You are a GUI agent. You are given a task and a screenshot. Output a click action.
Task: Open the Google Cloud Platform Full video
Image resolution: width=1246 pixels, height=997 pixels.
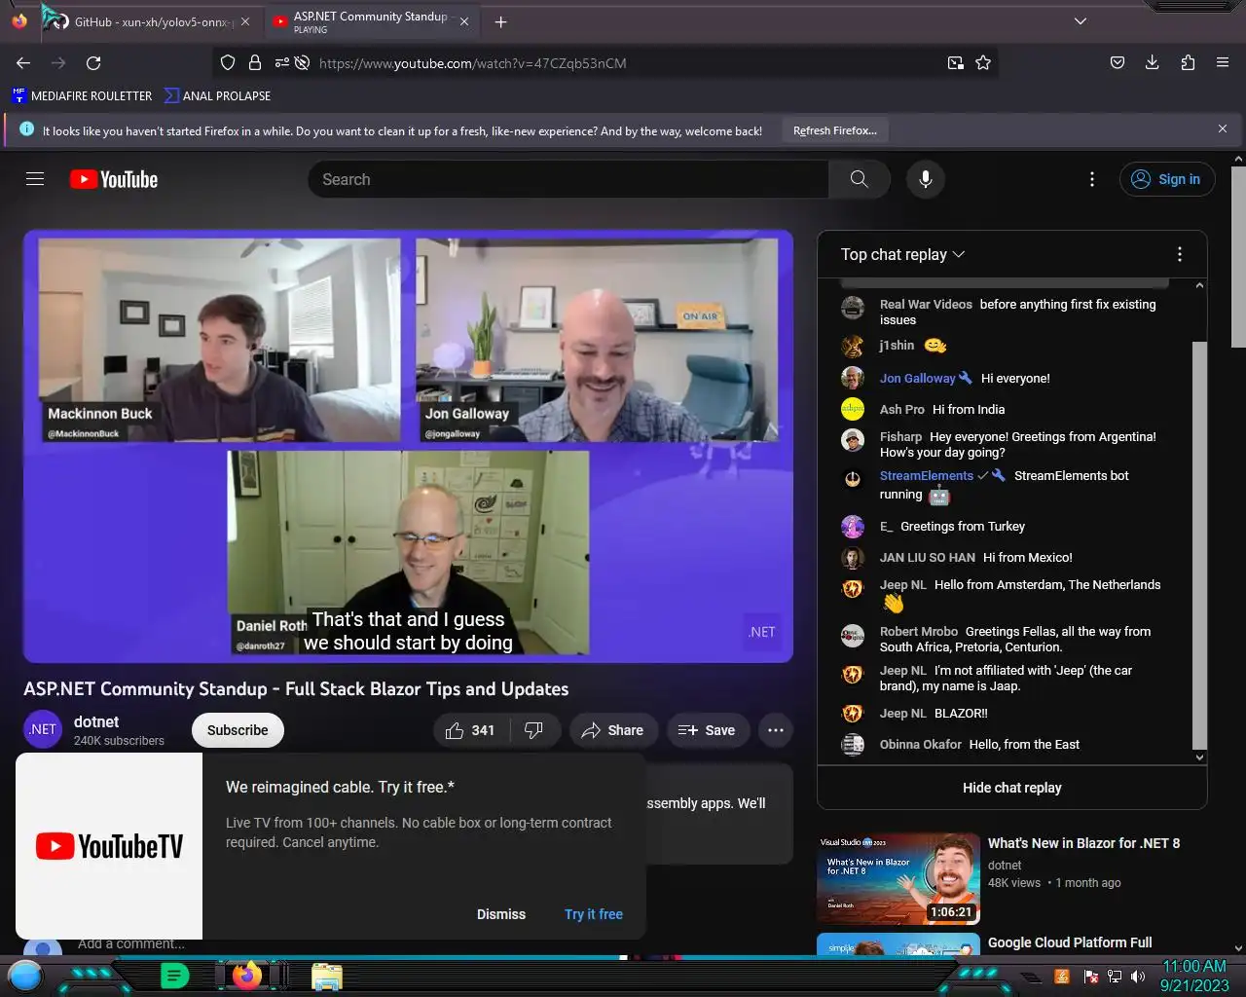coord(1070,942)
